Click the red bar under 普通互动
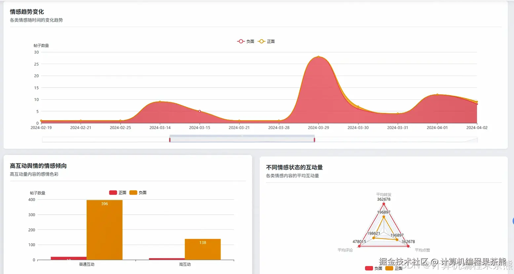Screen dimensions: 514x274 click(69, 258)
